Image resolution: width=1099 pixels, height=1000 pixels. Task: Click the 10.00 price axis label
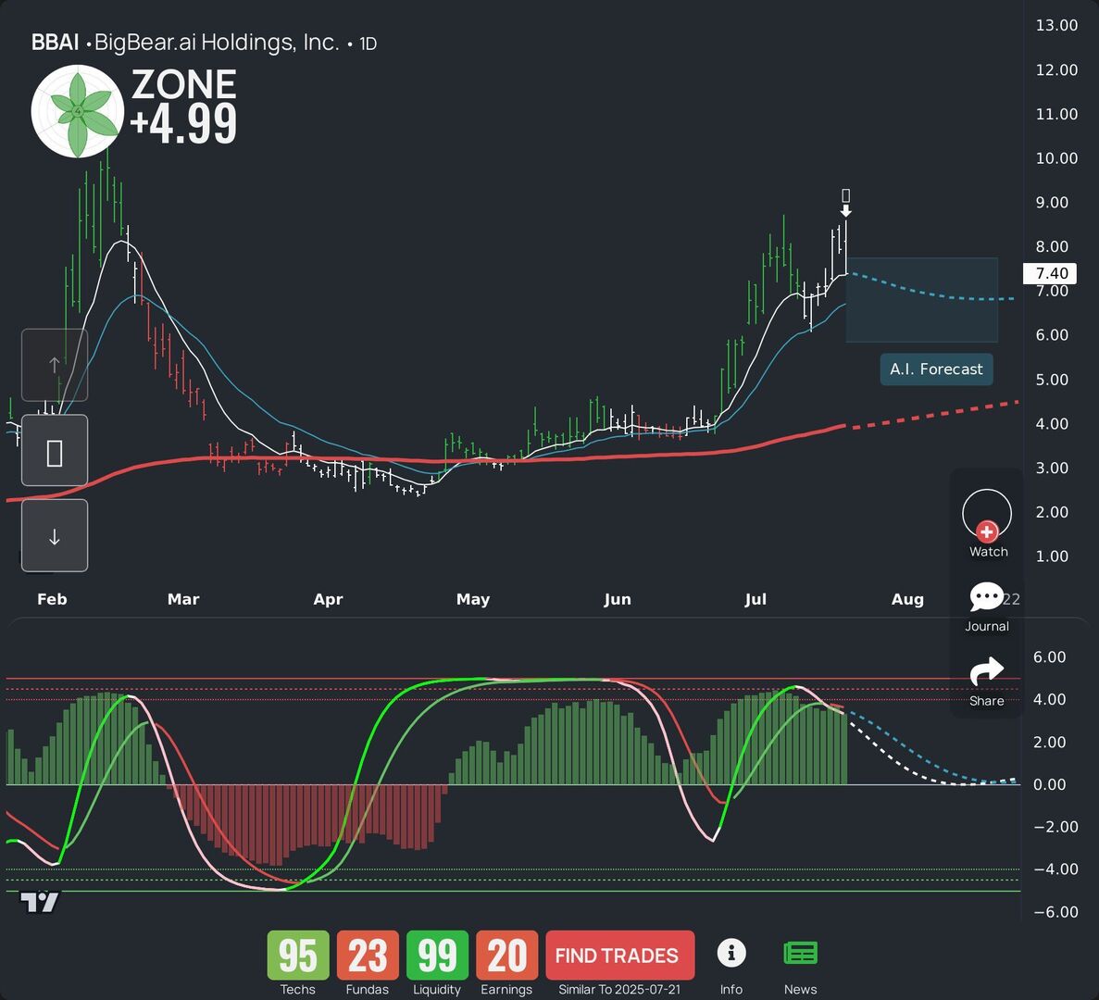1056,158
